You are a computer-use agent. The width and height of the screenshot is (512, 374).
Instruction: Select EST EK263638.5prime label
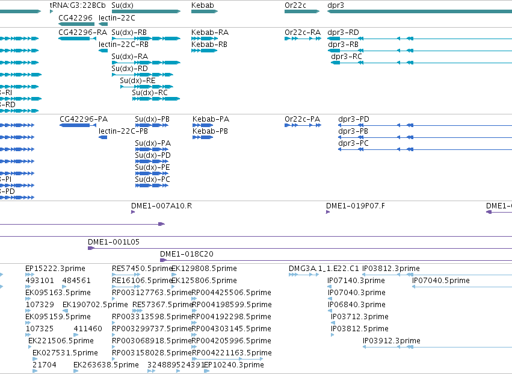point(106,366)
